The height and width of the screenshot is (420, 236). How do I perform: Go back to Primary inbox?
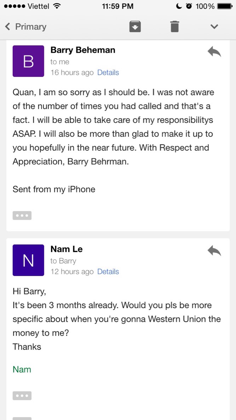(x=25, y=27)
